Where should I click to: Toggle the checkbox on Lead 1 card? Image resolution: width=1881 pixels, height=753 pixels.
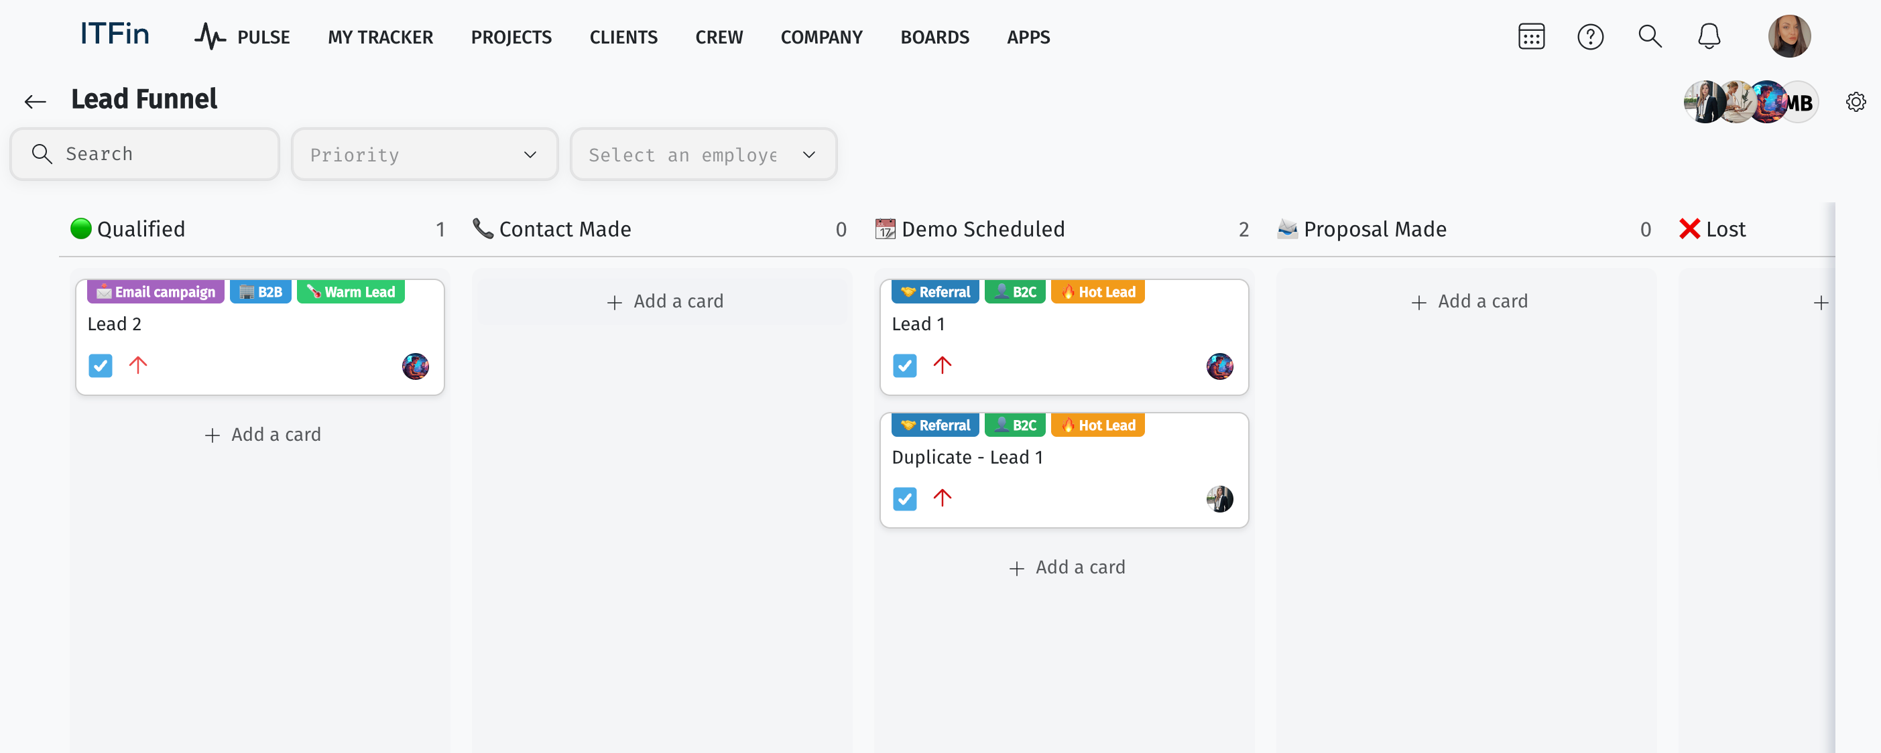[904, 365]
